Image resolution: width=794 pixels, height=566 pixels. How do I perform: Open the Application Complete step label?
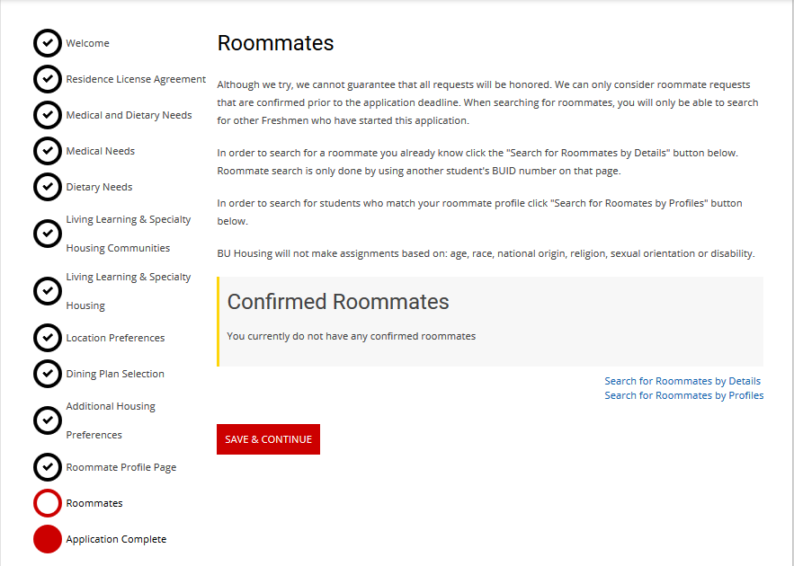click(x=116, y=539)
